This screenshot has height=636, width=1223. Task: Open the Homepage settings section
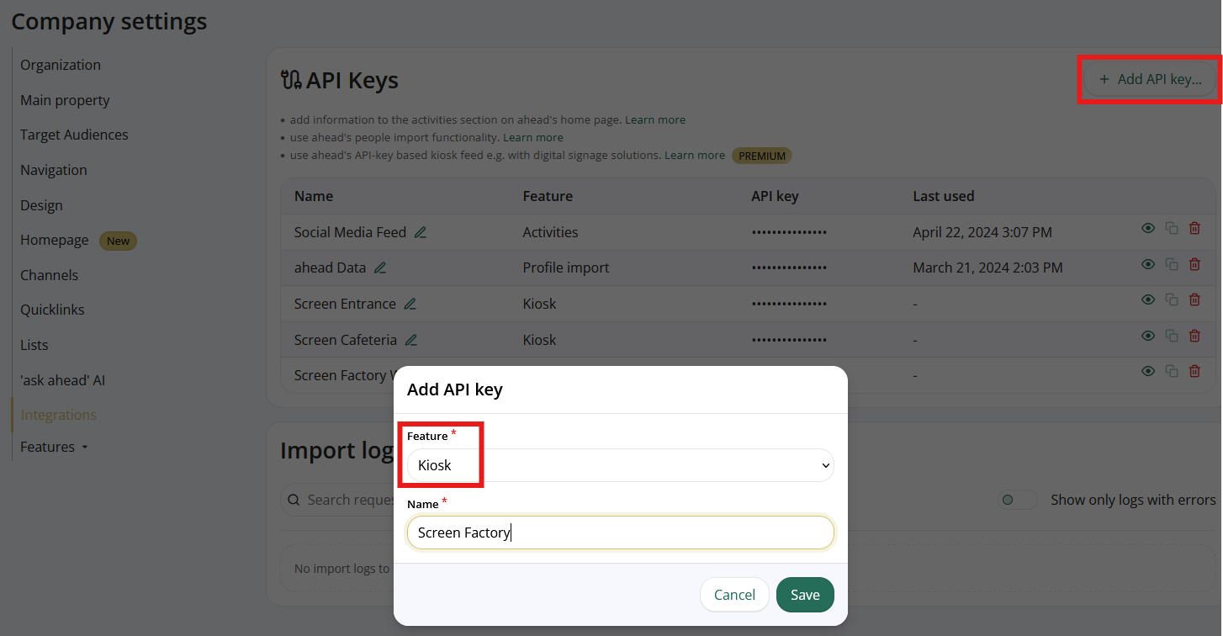point(55,240)
